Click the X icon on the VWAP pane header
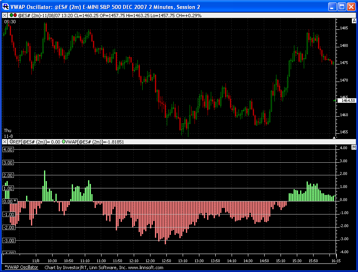Image resolution: width=358 pixels, height=272 pixels. point(4,142)
